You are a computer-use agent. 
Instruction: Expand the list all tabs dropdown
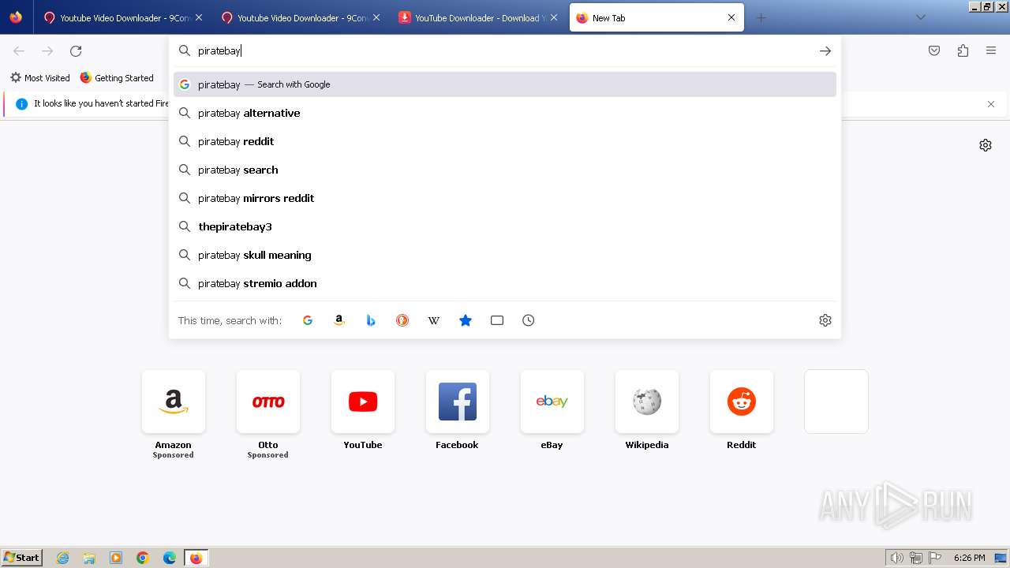click(x=921, y=17)
